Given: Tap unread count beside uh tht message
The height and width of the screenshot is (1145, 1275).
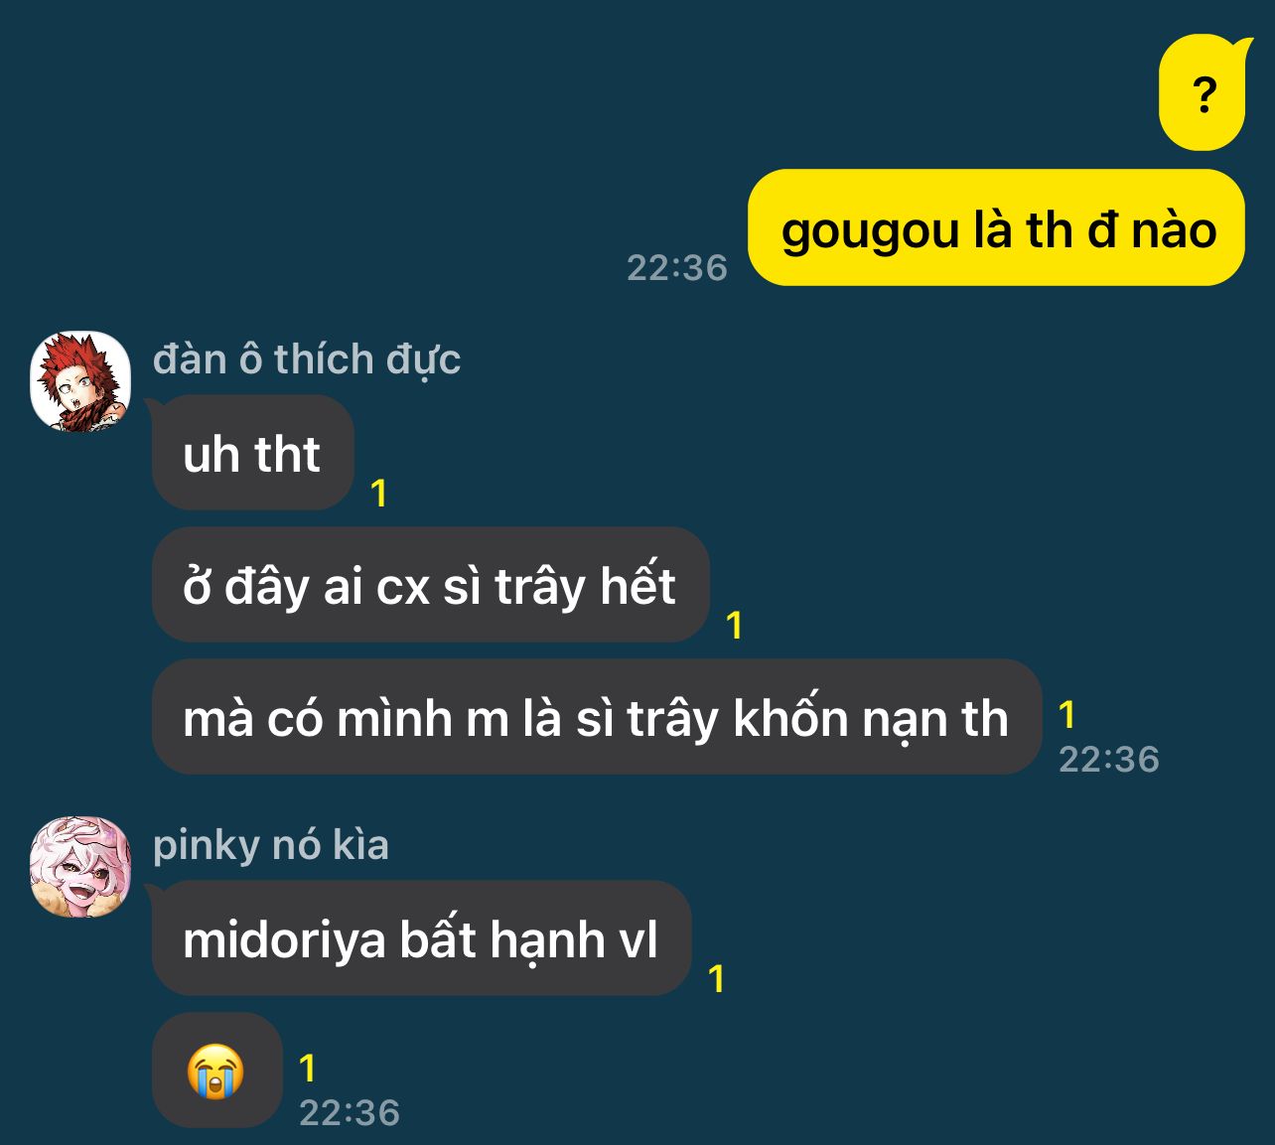Looking at the screenshot, I should (x=378, y=494).
